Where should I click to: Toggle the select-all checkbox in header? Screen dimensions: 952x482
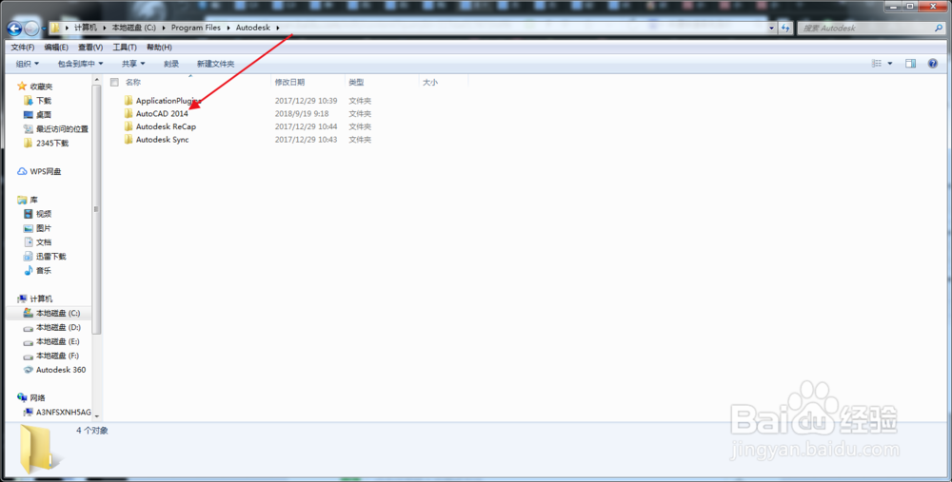coord(114,82)
